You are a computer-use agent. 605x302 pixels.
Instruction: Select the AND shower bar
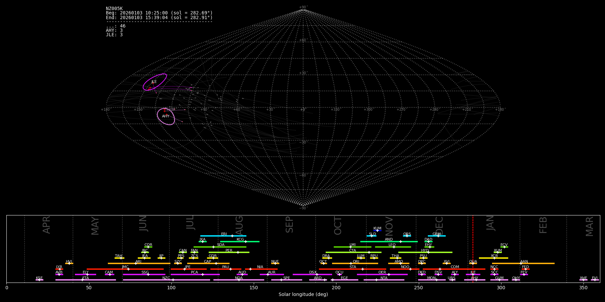(389, 241)
